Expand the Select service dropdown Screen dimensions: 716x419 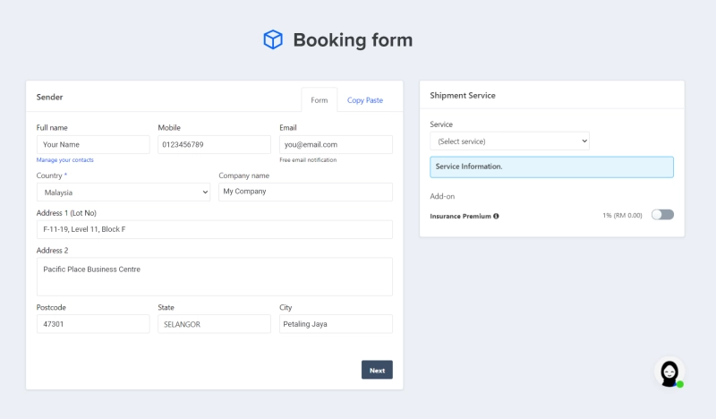509,141
